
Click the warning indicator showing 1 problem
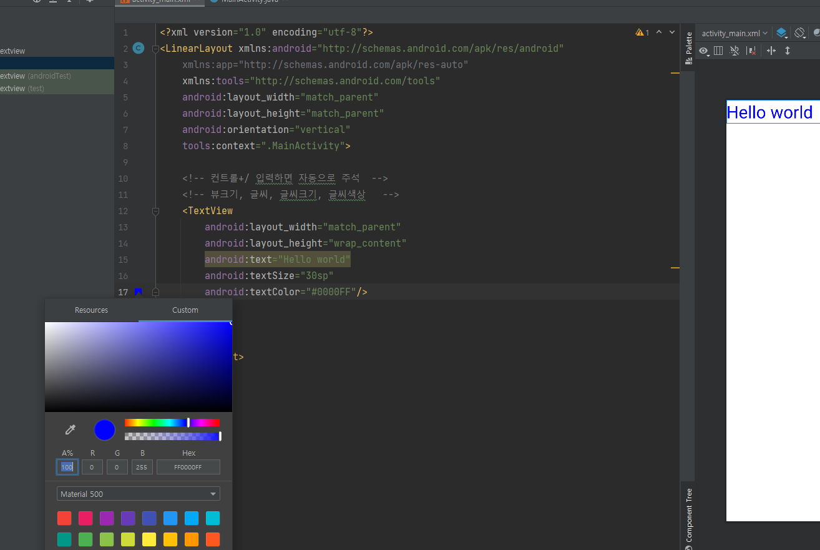point(642,32)
